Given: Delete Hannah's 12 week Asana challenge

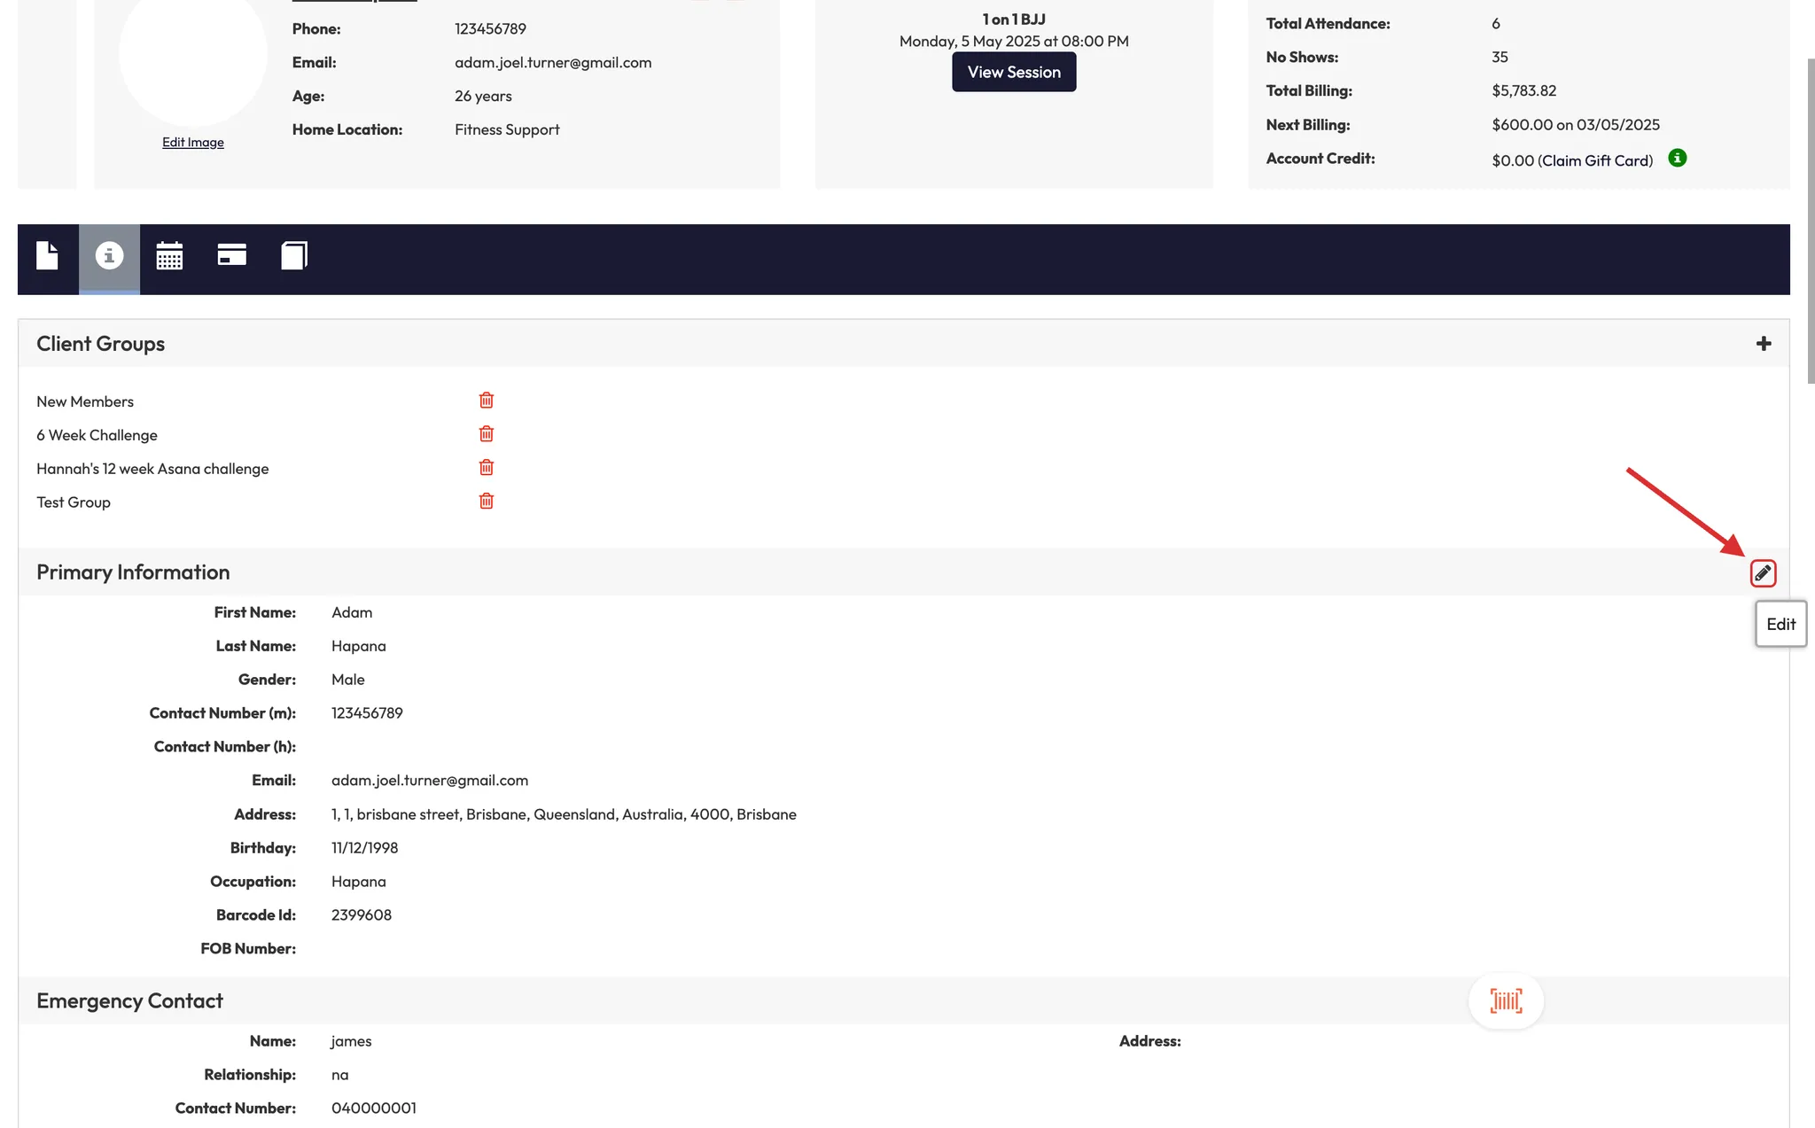Looking at the screenshot, I should 487,468.
